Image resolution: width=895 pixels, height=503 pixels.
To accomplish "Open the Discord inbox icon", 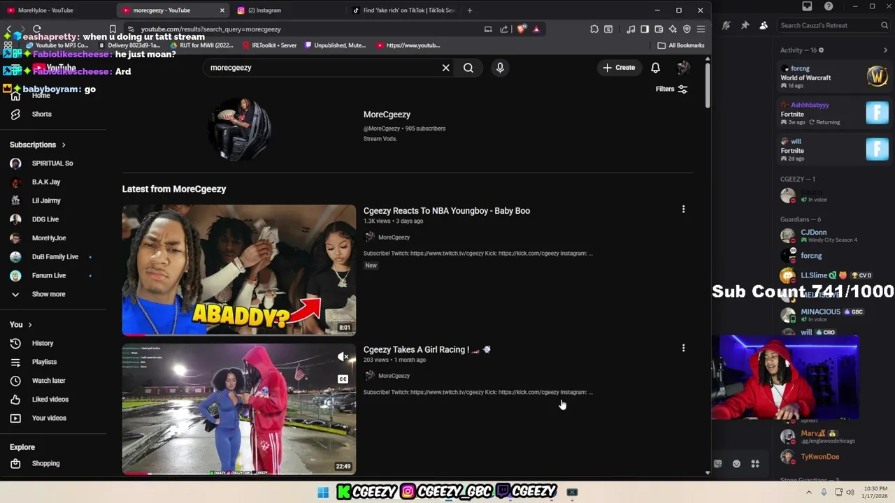I will coord(807,6).
